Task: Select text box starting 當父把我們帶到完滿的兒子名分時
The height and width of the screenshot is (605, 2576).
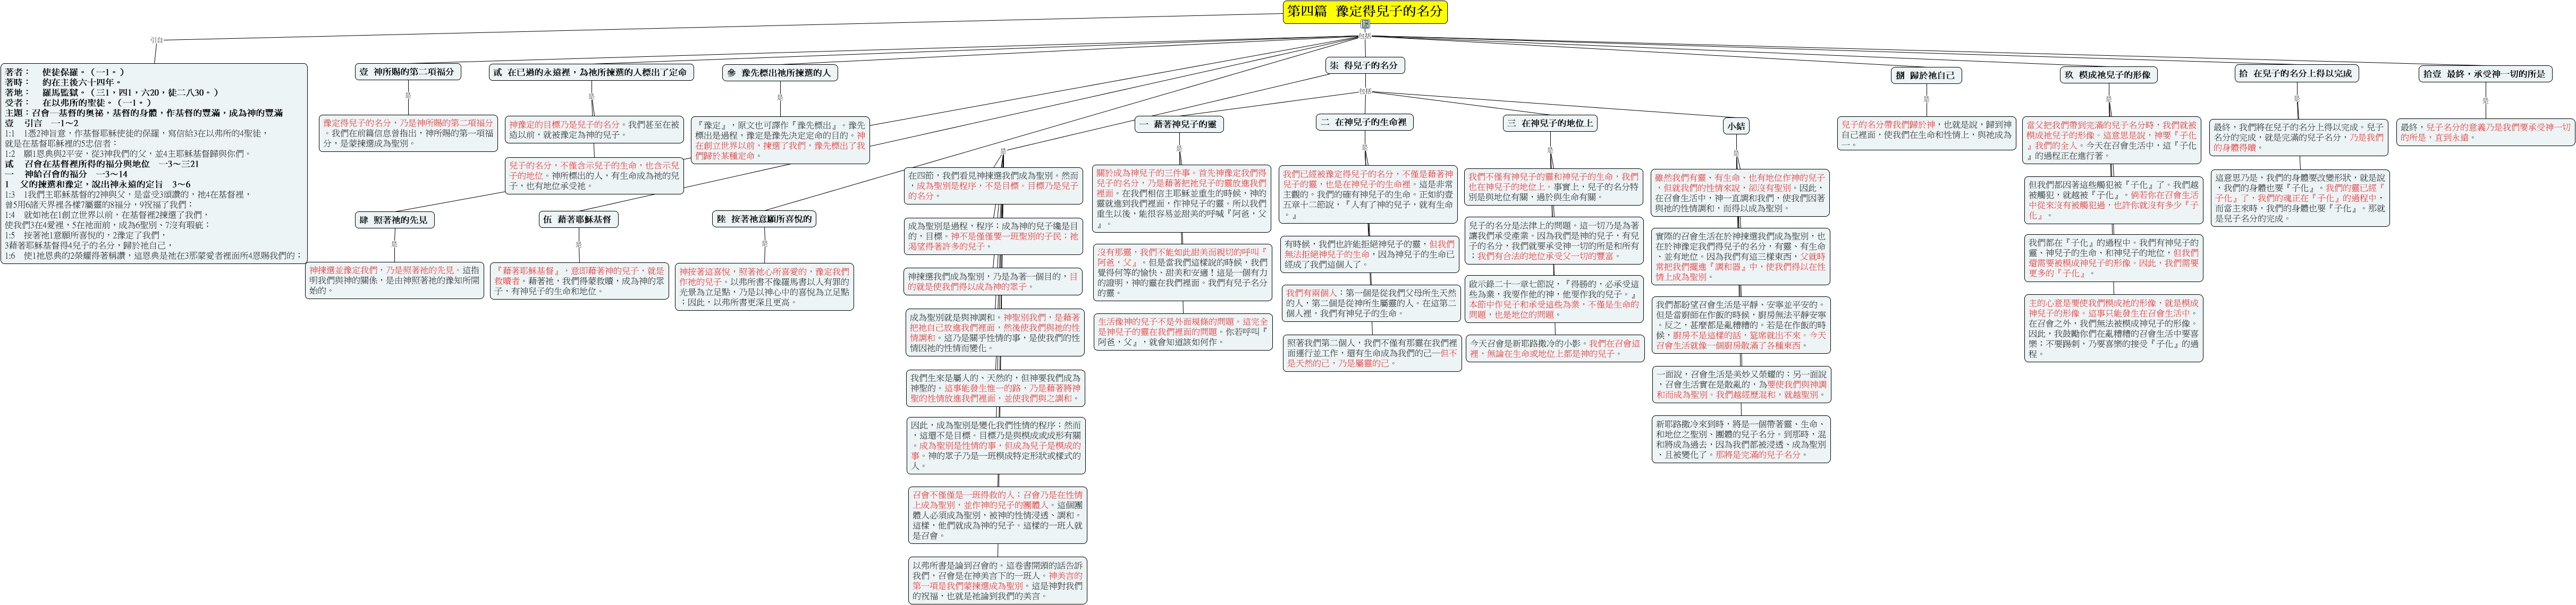Action: point(2111,140)
